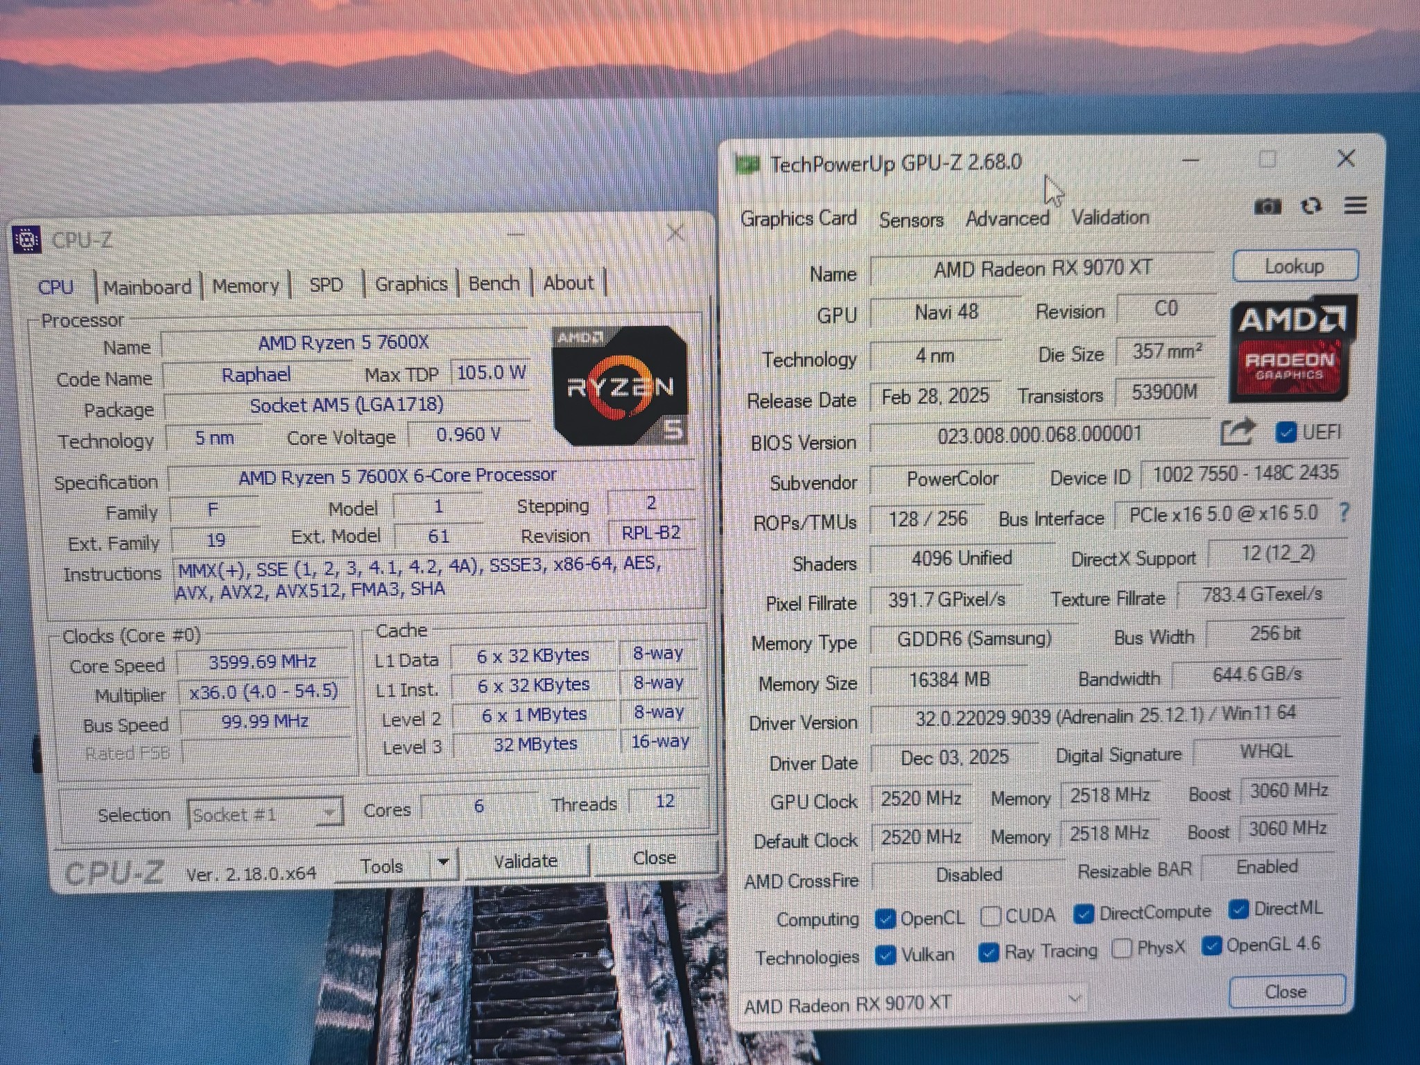The image size is (1420, 1065).
Task: Click the Lookup button in GPU-Z
Action: [1295, 266]
